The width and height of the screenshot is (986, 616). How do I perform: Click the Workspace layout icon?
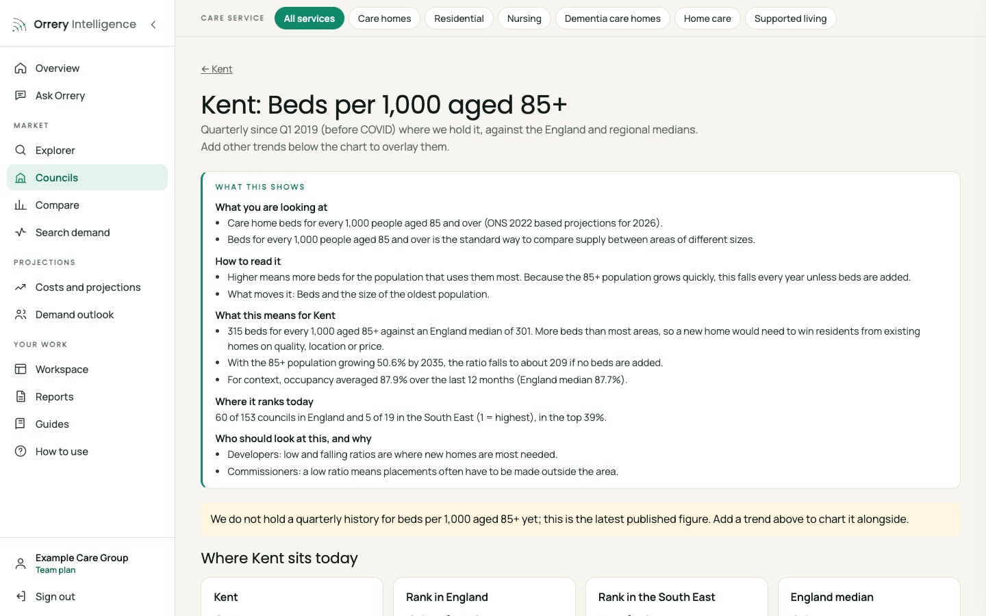point(21,369)
